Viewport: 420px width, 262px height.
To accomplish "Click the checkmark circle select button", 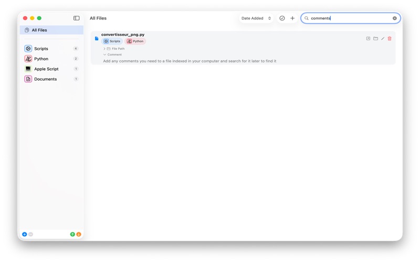I will point(282,18).
